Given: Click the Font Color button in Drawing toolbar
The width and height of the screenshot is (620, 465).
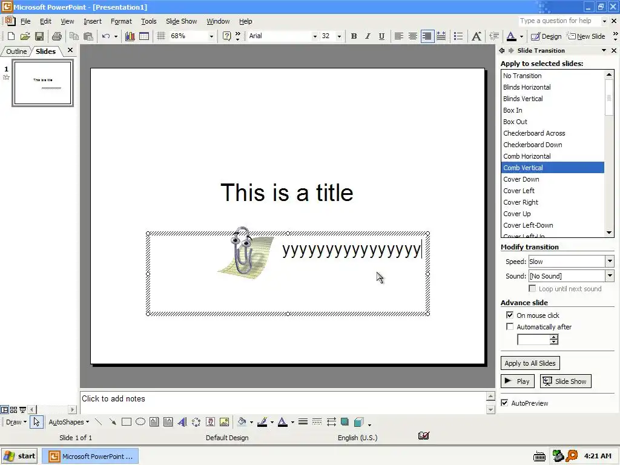Looking at the screenshot, I should coord(282,422).
